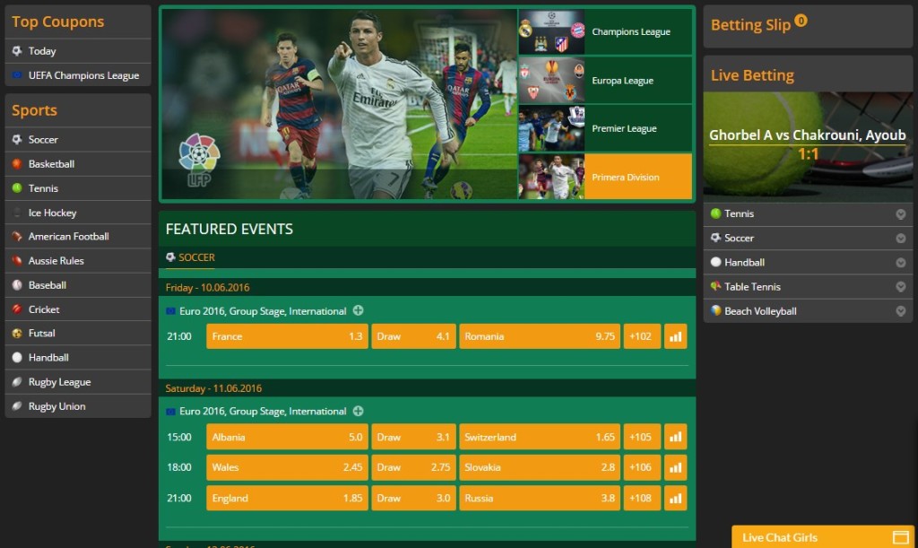Switch to the SOCCER featured events tab

pos(190,257)
